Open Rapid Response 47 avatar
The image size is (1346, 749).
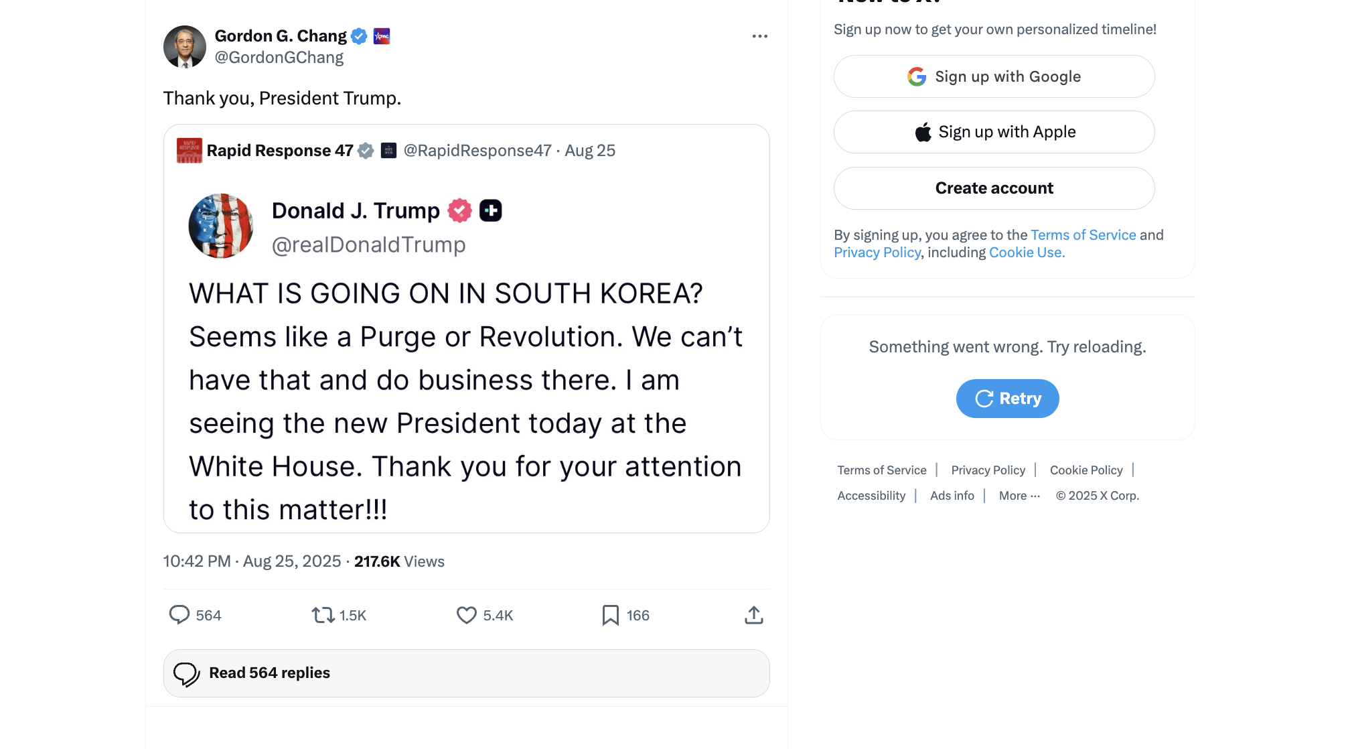pos(189,151)
